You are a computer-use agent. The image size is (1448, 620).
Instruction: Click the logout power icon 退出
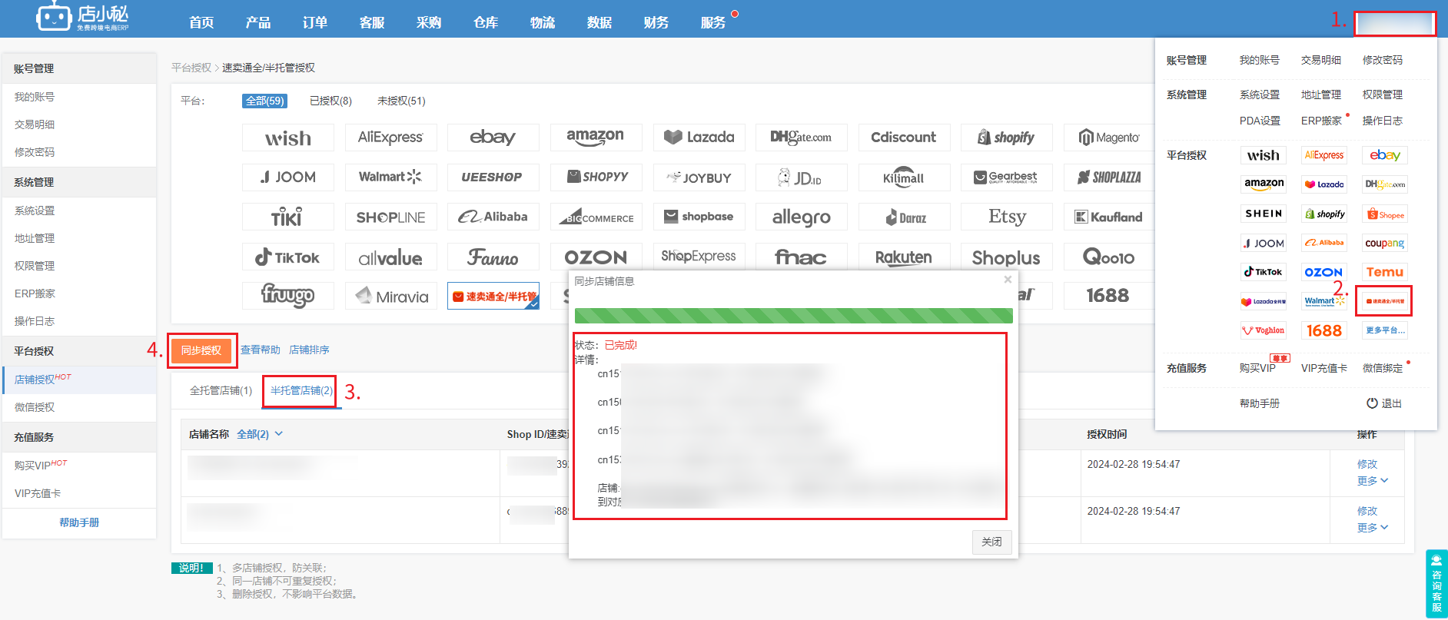(x=1372, y=403)
